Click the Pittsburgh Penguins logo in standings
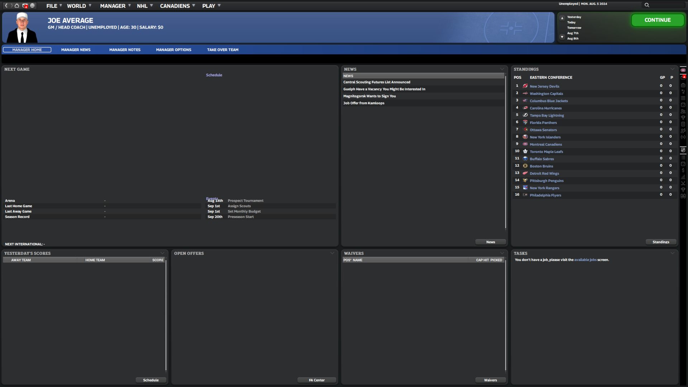The height and width of the screenshot is (387, 688). click(x=525, y=180)
